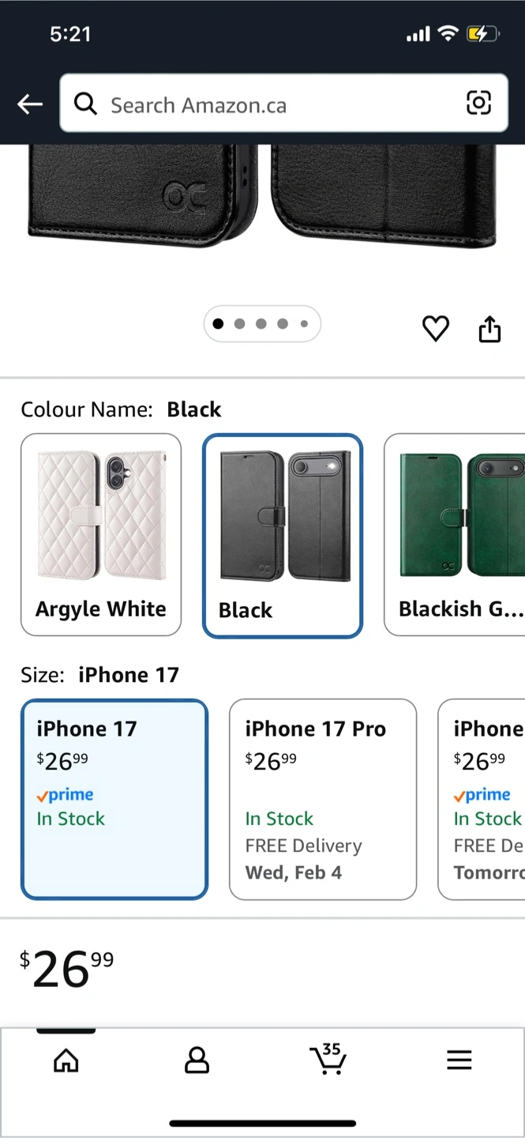Tap the camera lens search icon
The height and width of the screenshot is (1138, 525).
tap(478, 103)
